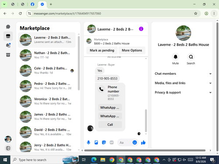The height and width of the screenshot is (164, 219).
Task: Click the Call button in phone card
Action: point(110,125)
